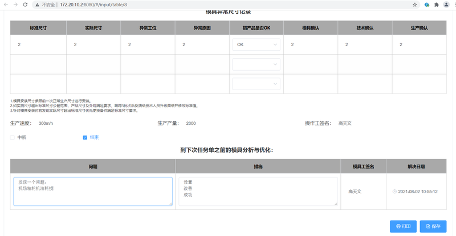Click the 生产产量 field 2000
The width and height of the screenshot is (456, 236).
191,123
